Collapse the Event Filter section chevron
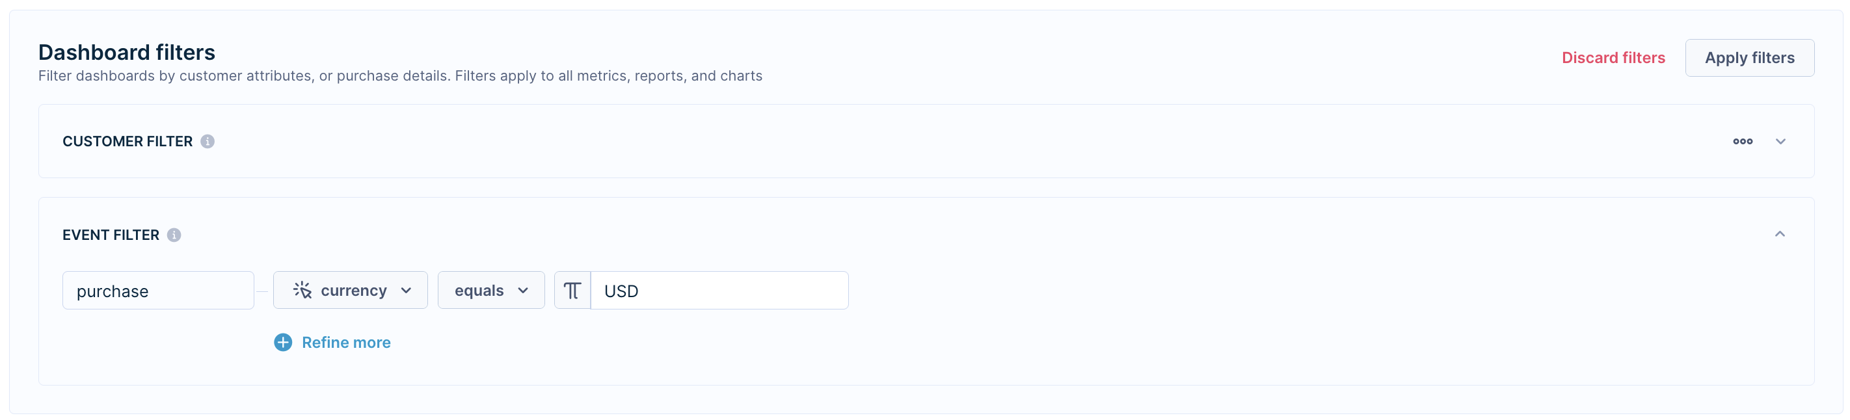This screenshot has height=420, width=1850. [x=1779, y=234]
